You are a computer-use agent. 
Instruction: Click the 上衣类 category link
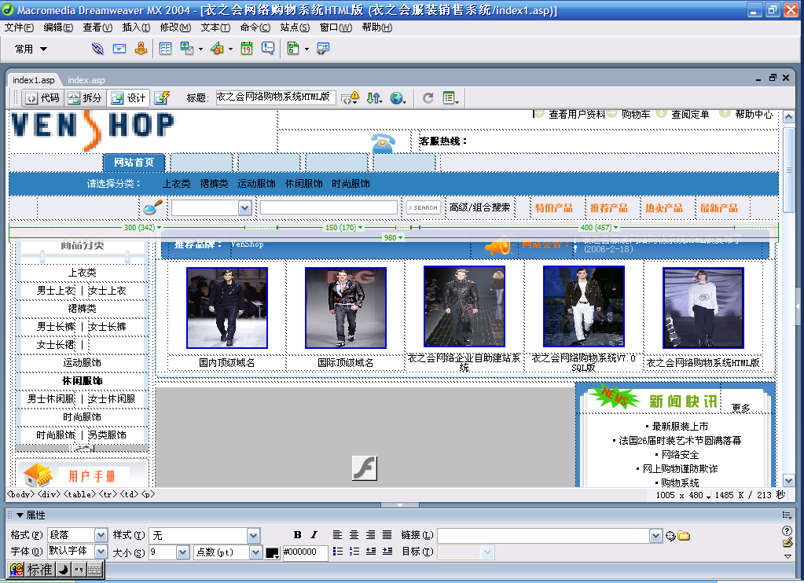pyautogui.click(x=176, y=184)
